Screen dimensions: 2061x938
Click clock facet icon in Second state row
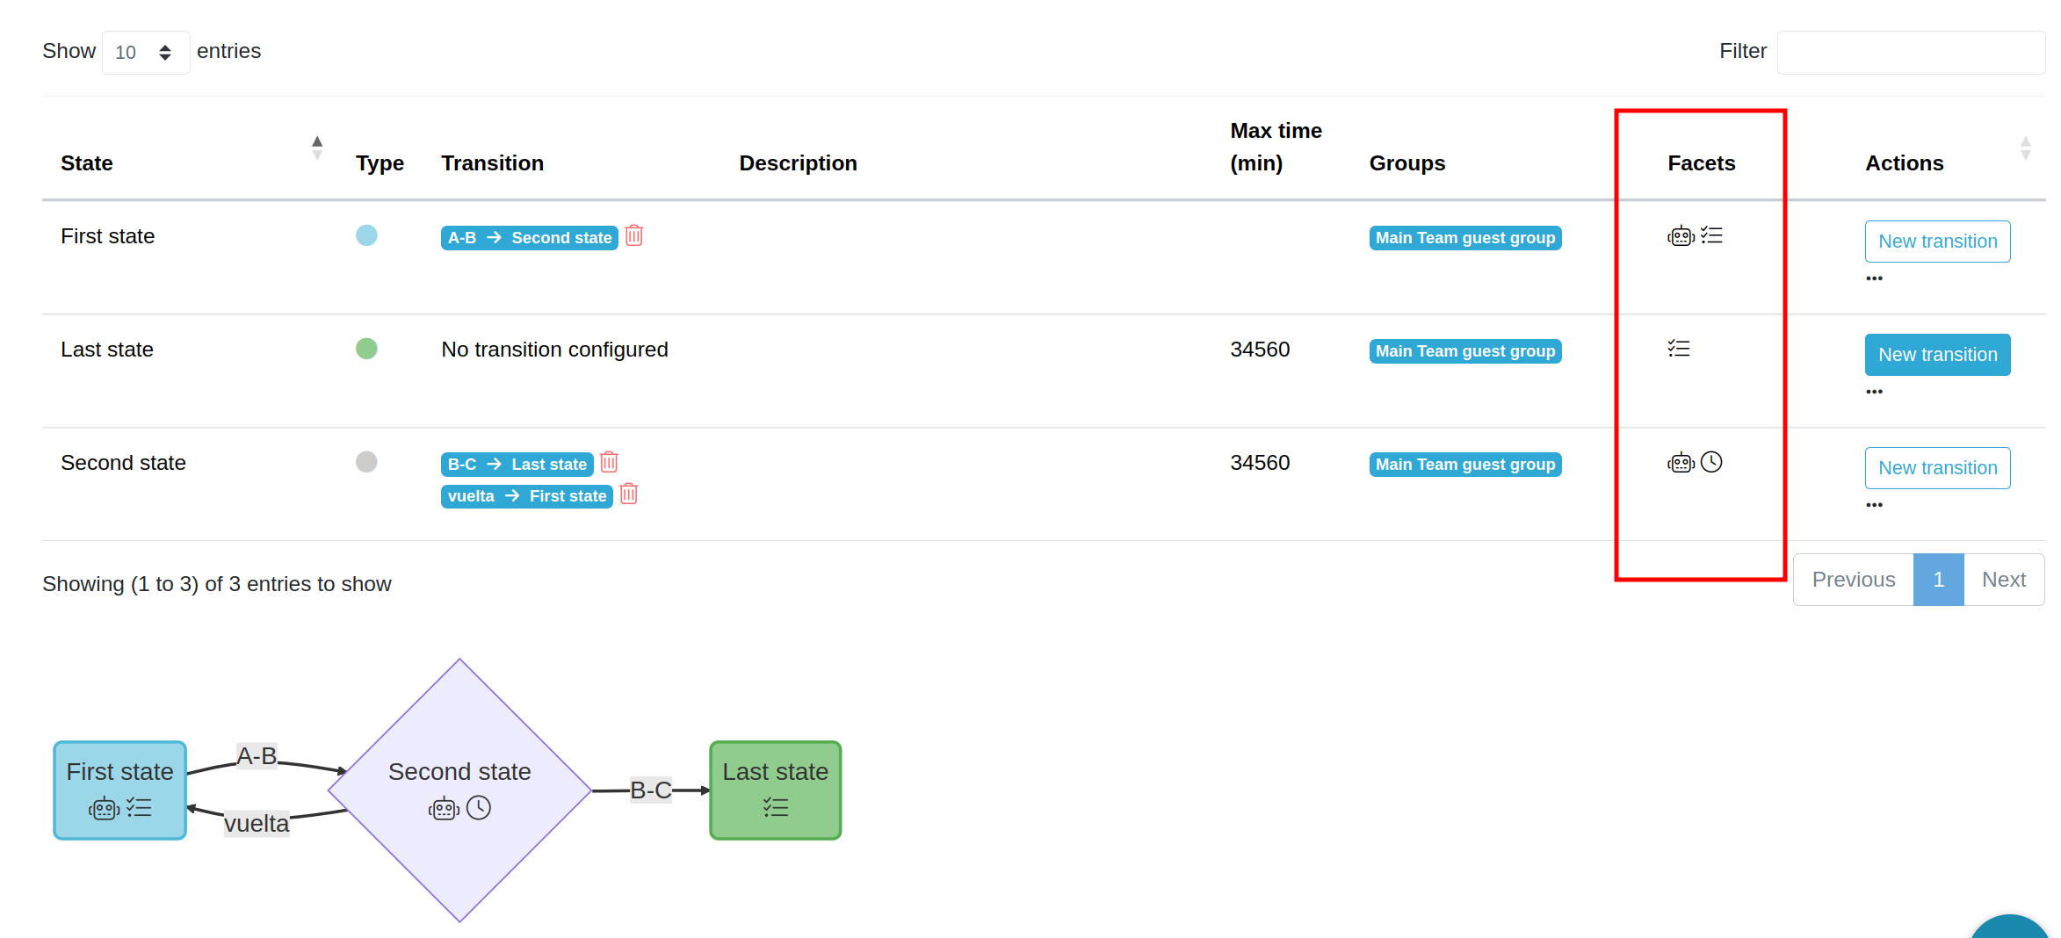[1711, 463]
